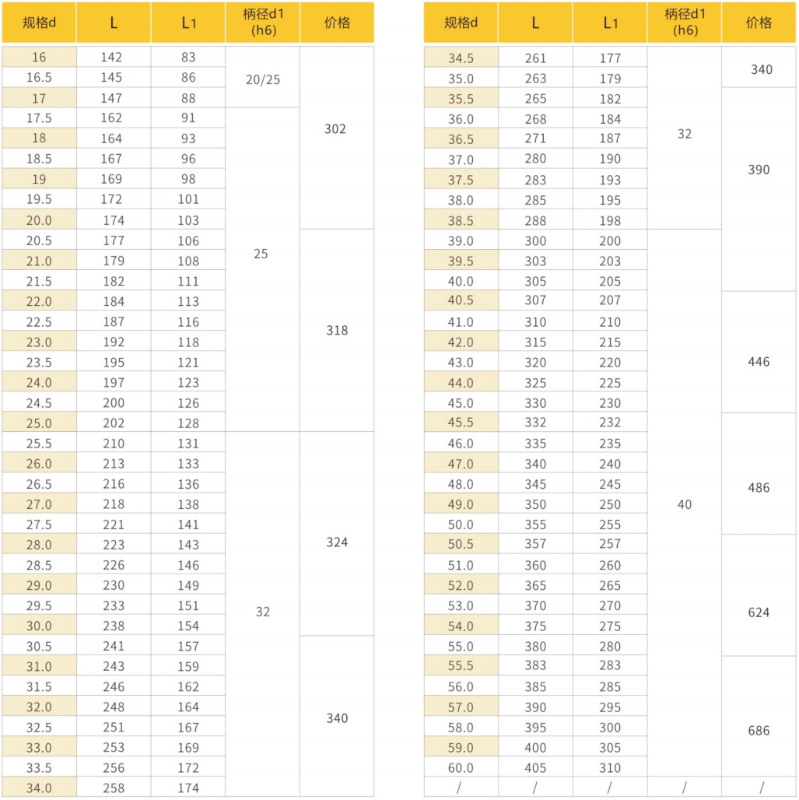
Task: Click the 规格d header in left table
Action: 39,23
